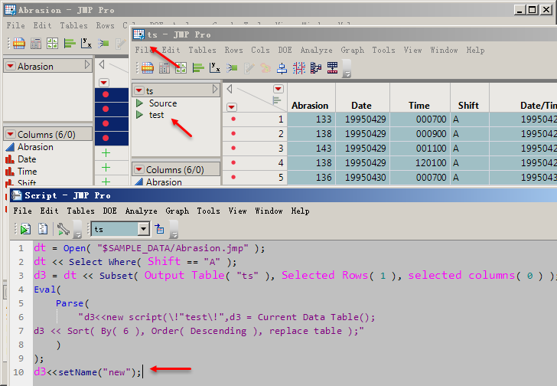Click the last grid icon in the ts toolbar
Viewport: 557px width, 386px height.
click(x=333, y=67)
